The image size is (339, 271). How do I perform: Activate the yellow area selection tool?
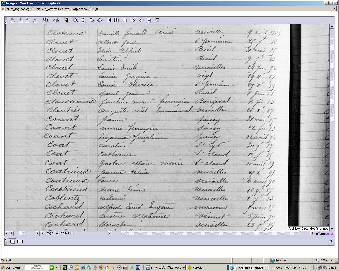click(66, 20)
